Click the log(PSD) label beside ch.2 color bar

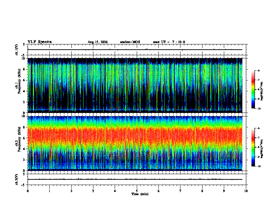pyautogui.click(x=262, y=149)
